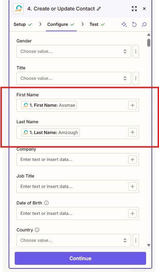Click the plus button in the Company field
The width and height of the screenshot is (159, 272).
tap(132, 160)
